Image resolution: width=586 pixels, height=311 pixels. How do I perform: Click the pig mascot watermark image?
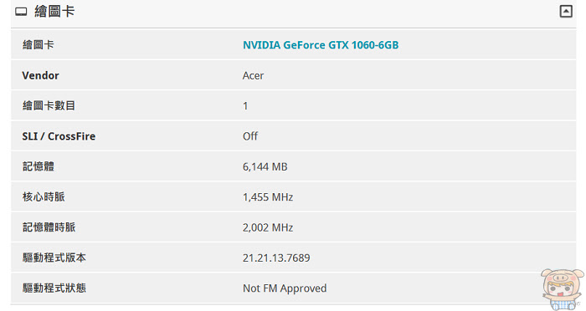point(562,289)
